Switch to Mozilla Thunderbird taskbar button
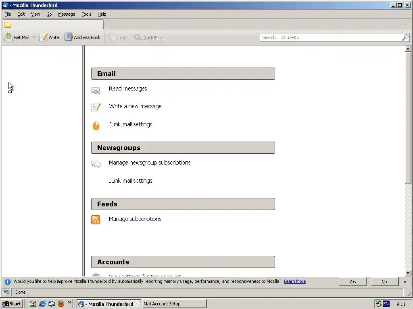The image size is (413, 309). tap(108, 304)
